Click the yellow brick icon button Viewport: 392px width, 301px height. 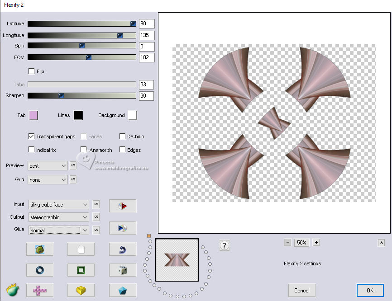[x=81, y=290]
